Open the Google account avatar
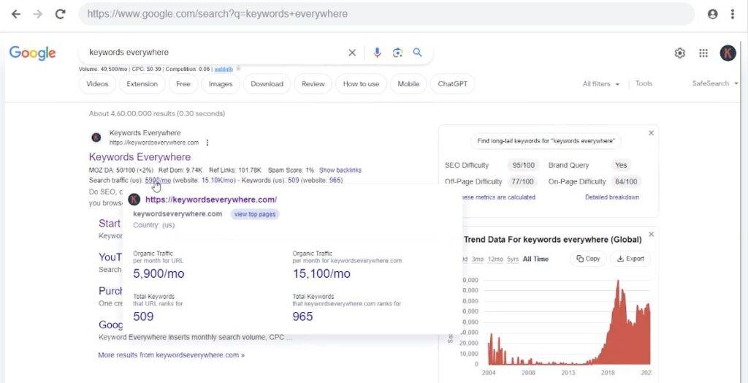 [728, 53]
